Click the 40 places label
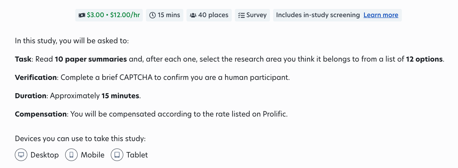458x168 pixels. (x=213, y=15)
